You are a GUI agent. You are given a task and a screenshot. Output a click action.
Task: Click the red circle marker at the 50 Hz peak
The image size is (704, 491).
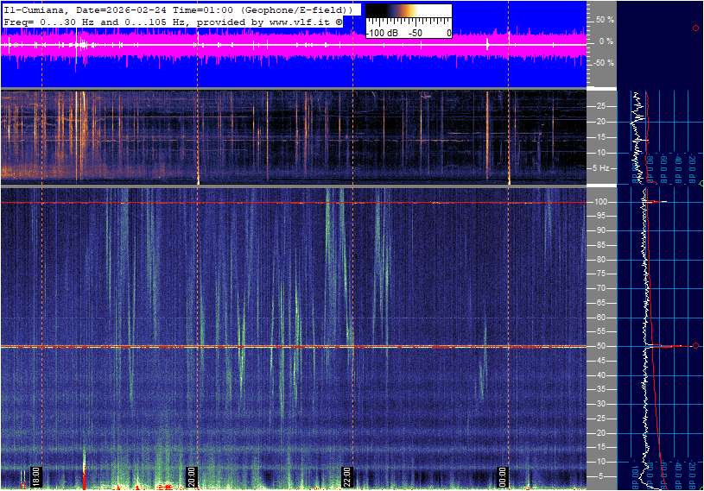click(695, 346)
